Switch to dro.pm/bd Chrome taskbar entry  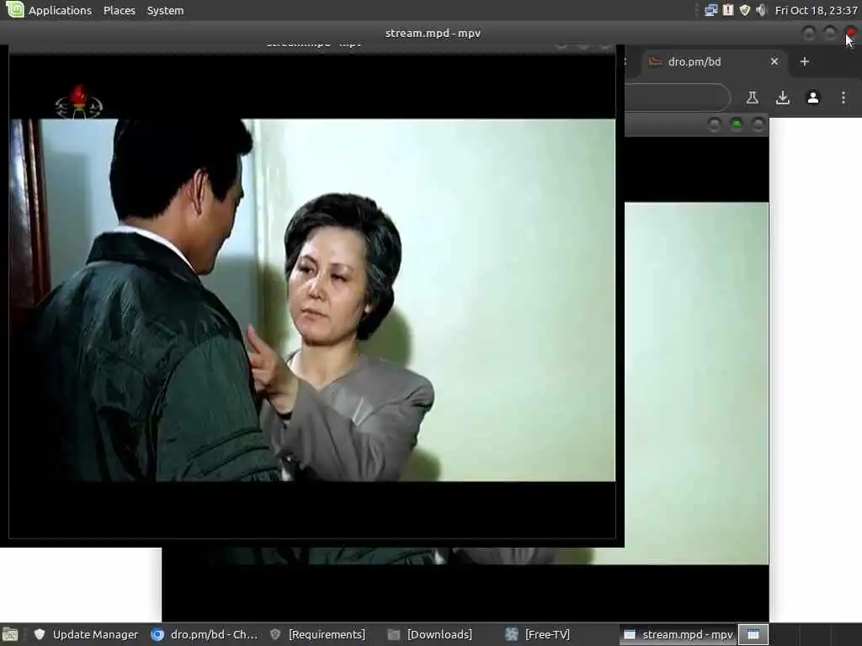[204, 634]
